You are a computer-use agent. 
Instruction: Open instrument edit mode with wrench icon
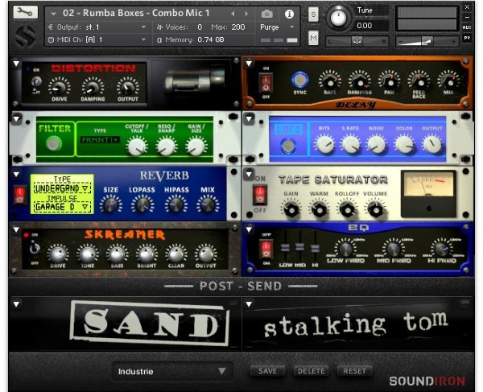click(25, 12)
